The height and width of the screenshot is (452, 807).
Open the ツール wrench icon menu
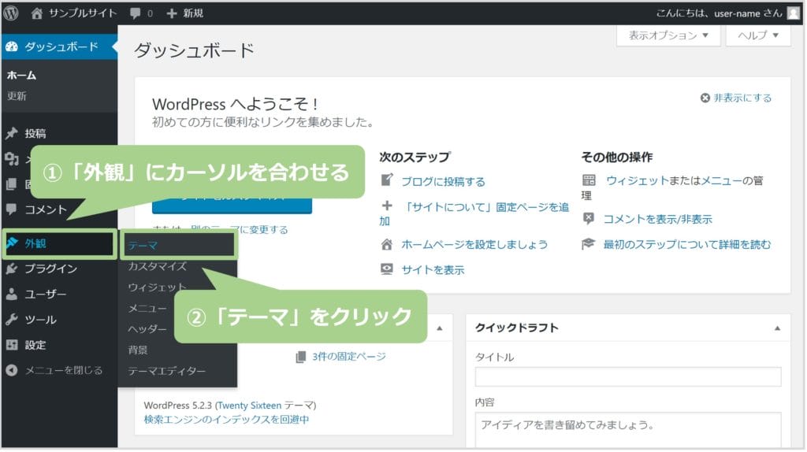pyautogui.click(x=11, y=320)
